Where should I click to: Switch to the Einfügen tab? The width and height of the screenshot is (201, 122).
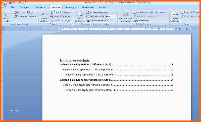pos(24,7)
